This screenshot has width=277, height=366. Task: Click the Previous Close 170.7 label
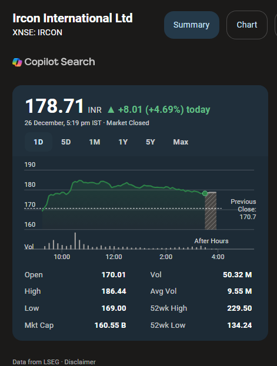(243, 209)
